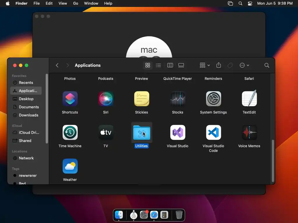Open the TextEdit app icon
The image size is (298, 223).
(x=249, y=98)
